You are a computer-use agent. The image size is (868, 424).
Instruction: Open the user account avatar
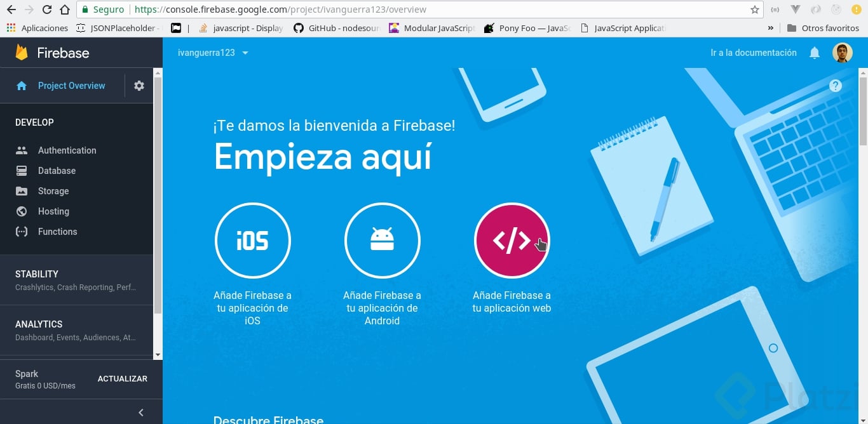coord(843,53)
